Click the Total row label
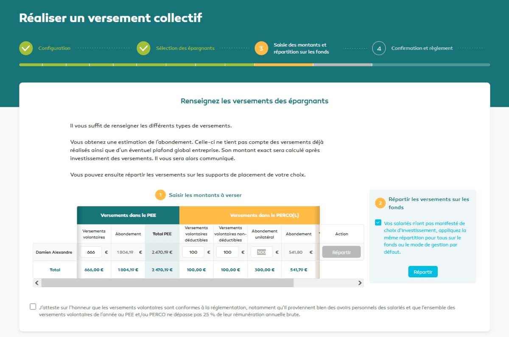509x337 pixels. click(55, 270)
